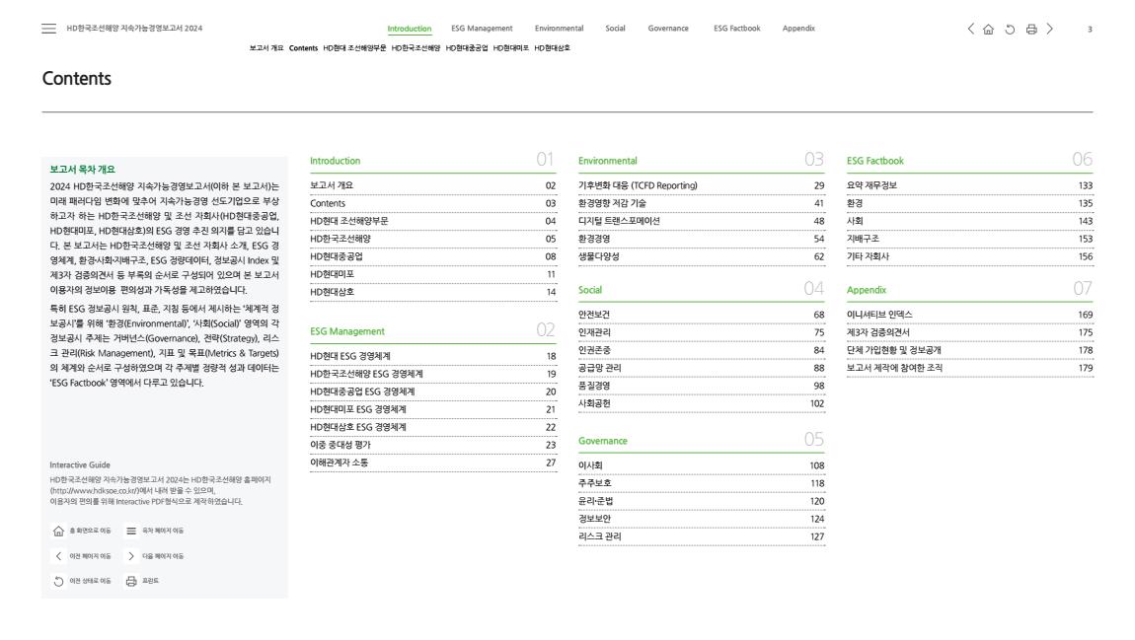Screen dimensions: 1135x640
Task: Click the printer icon in top navigation bar
Action: tap(1030, 29)
